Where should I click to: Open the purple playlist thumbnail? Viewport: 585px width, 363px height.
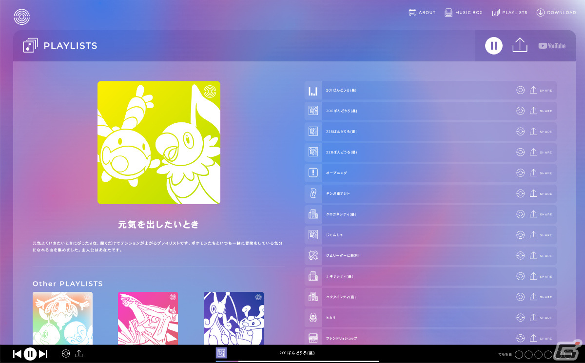(234, 318)
